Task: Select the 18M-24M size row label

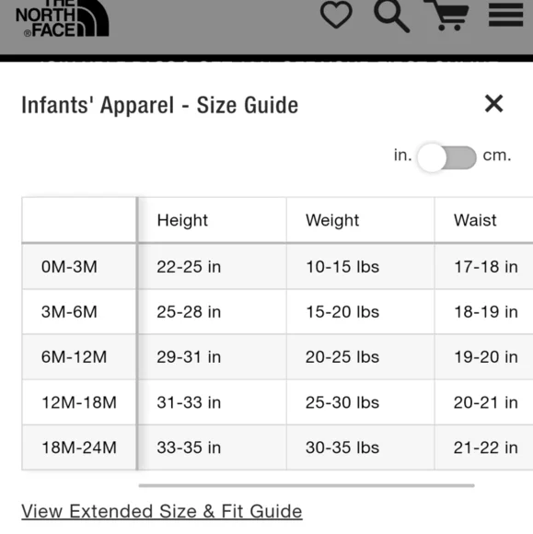Action: (79, 447)
